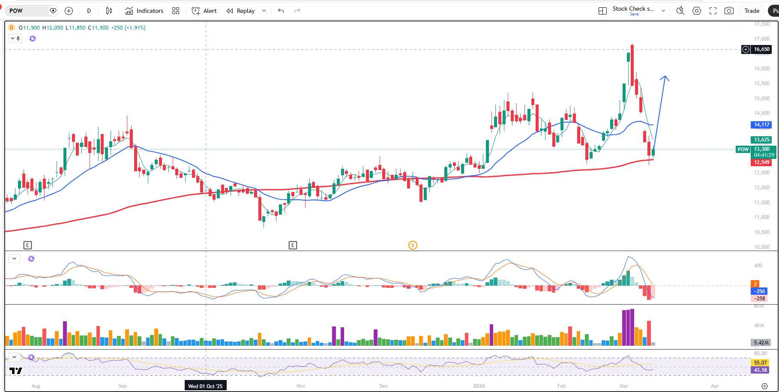
Task: Take a chart snapshot with camera icon
Action: click(729, 11)
